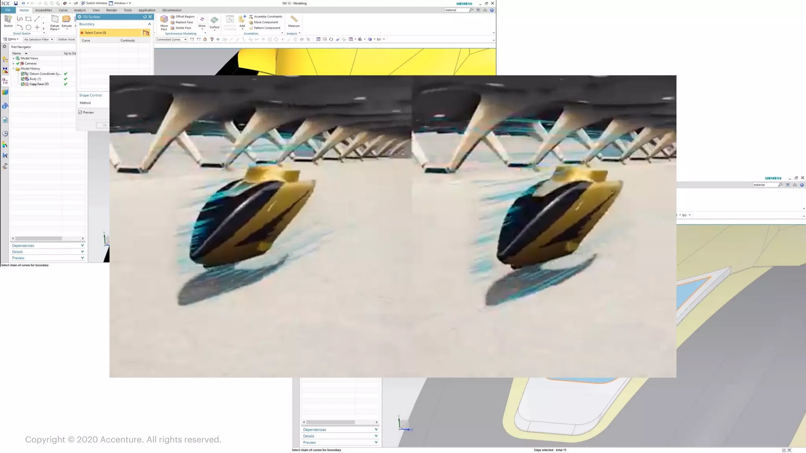Screen dimensions: 806x453
Task: Expand the Model Views tree node
Action: pyautogui.click(x=13, y=58)
